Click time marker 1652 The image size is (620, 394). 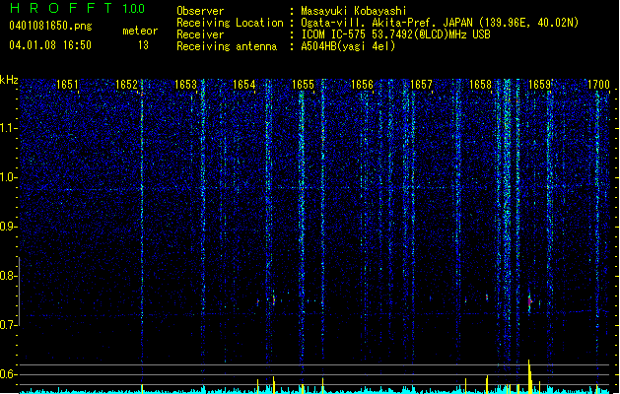(126, 84)
